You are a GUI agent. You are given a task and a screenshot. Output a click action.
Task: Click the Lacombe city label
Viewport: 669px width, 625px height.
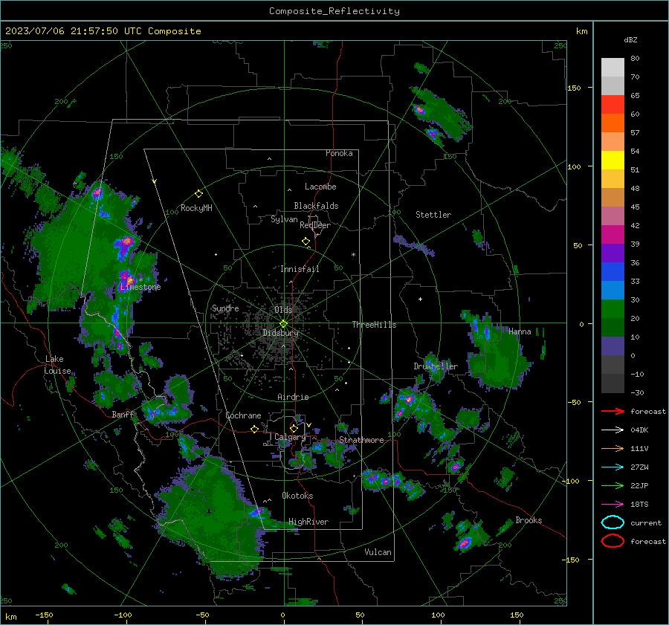[320, 187]
